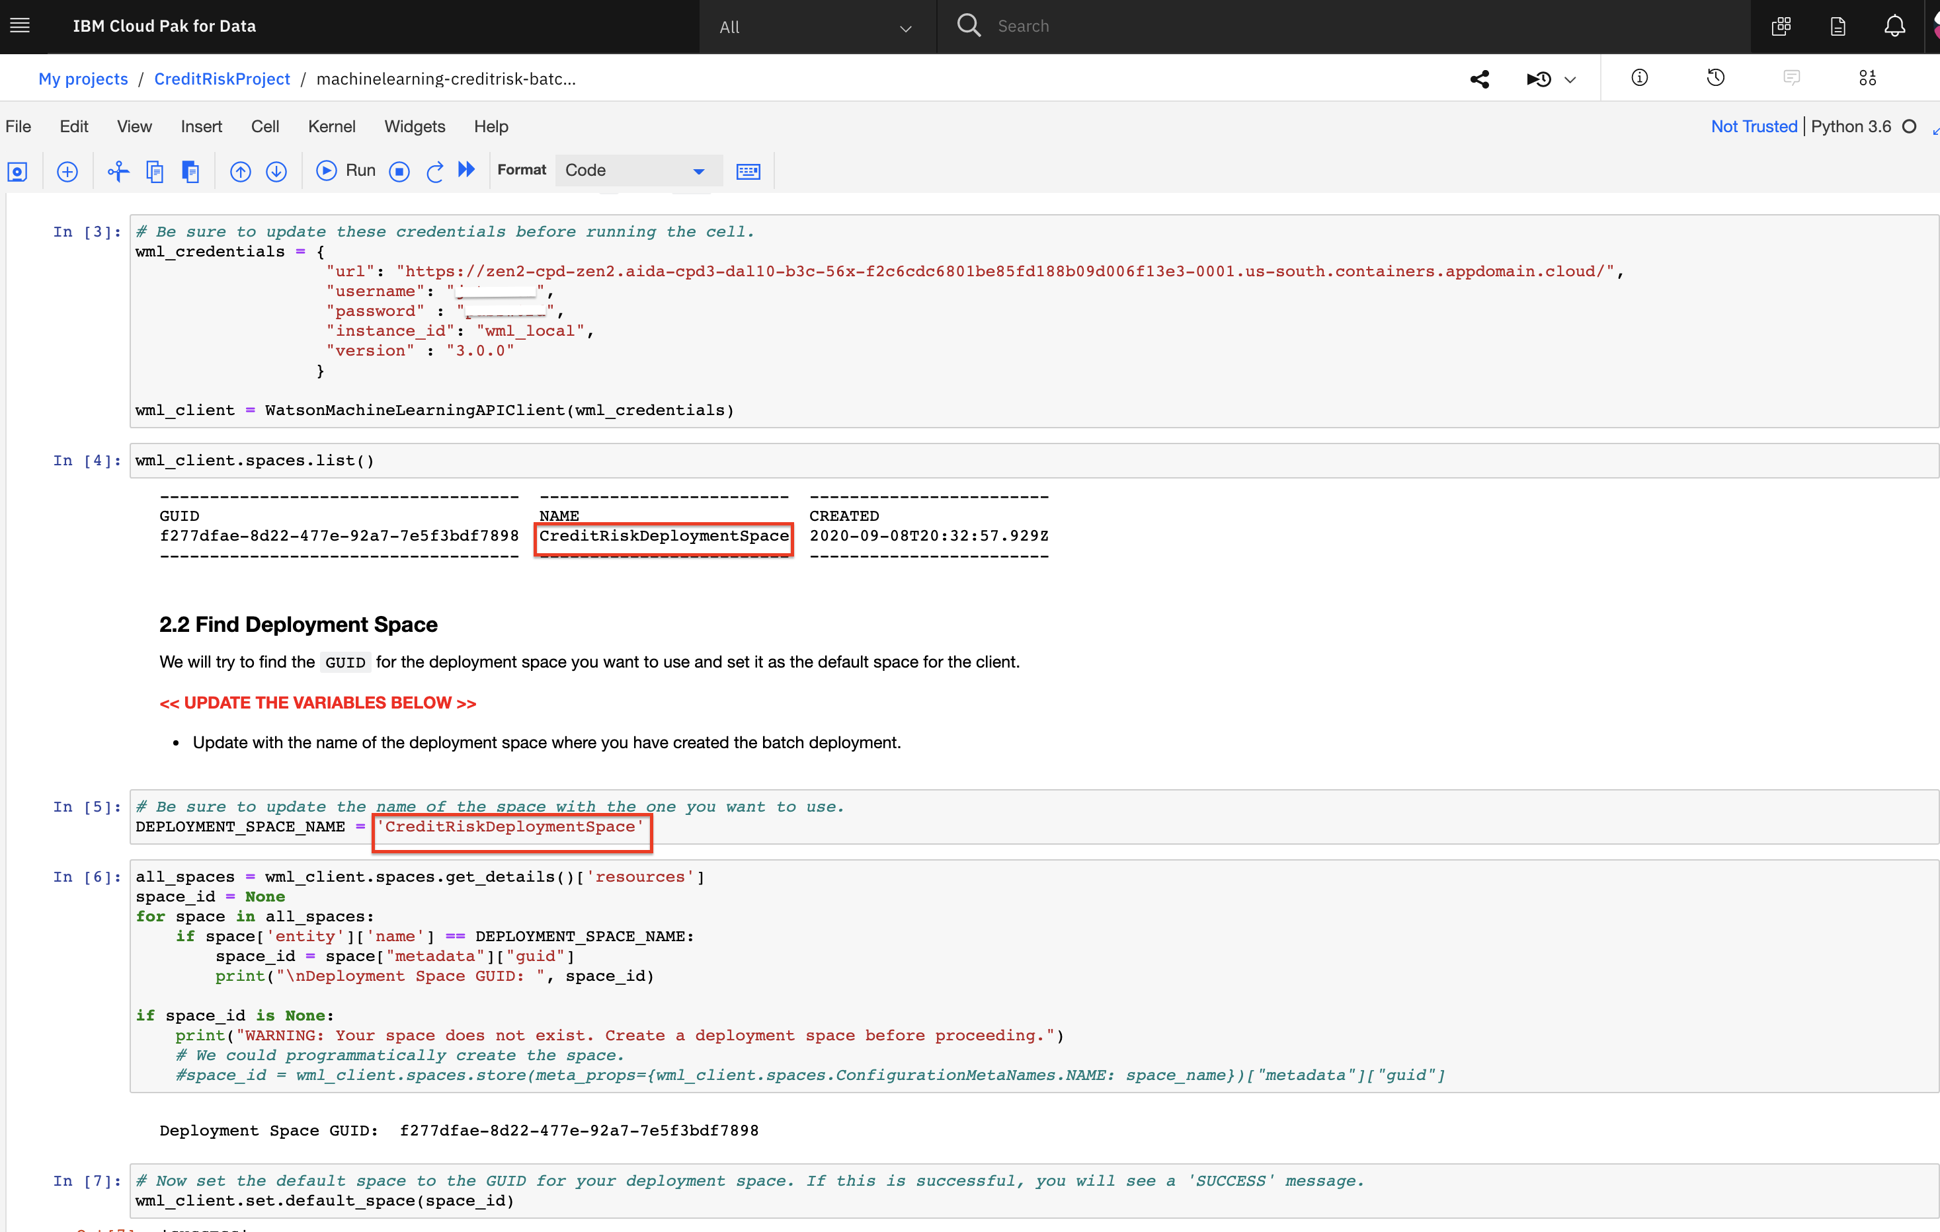The height and width of the screenshot is (1232, 1940).
Task: Expand the widgets menu item
Action: [x=415, y=126]
